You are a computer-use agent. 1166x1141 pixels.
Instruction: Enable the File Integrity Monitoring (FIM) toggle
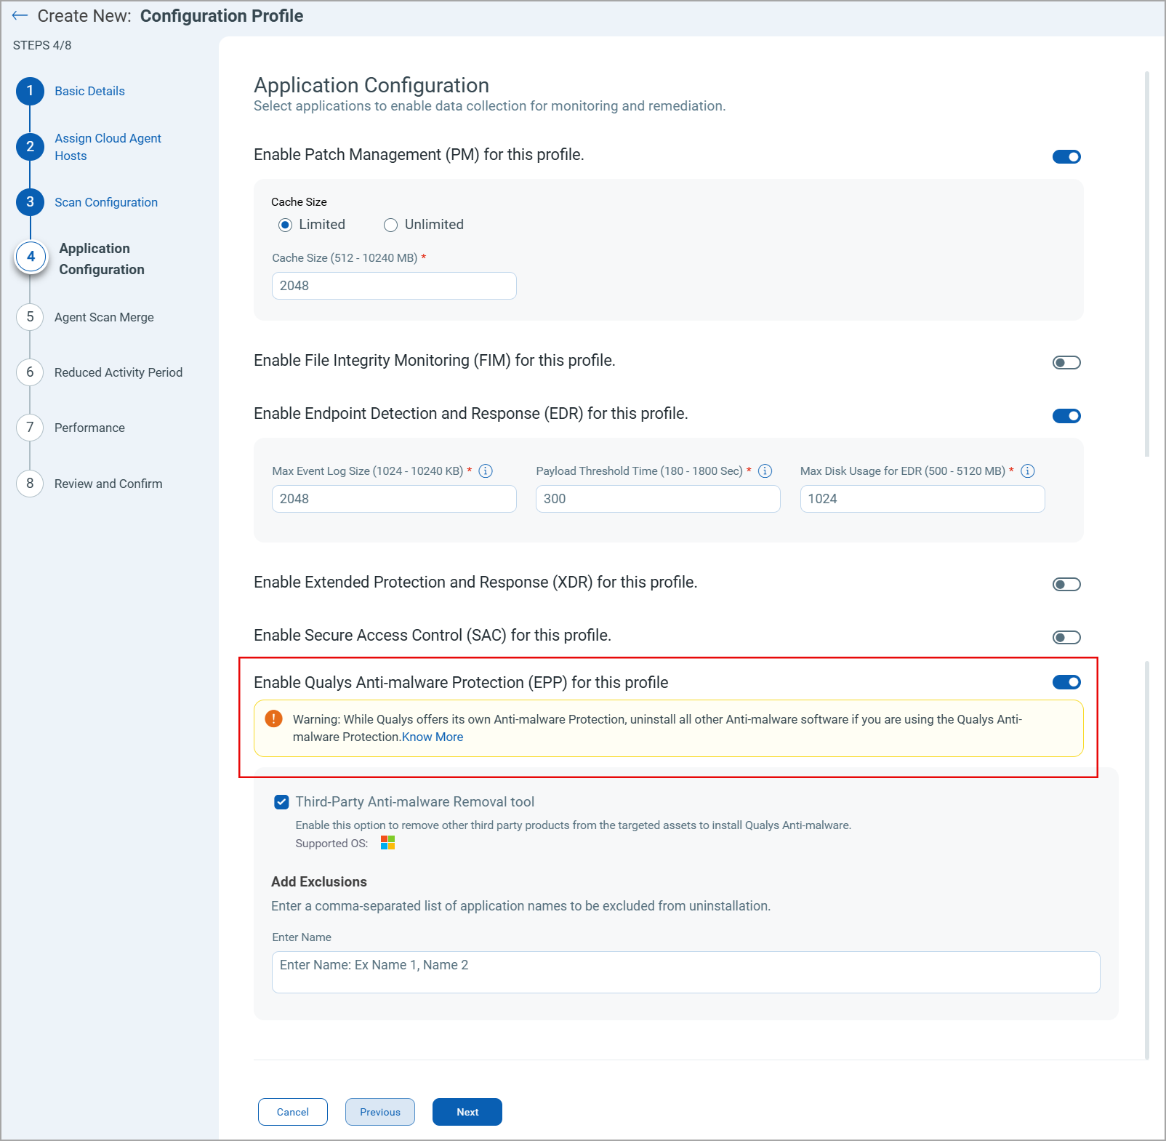[x=1066, y=362]
